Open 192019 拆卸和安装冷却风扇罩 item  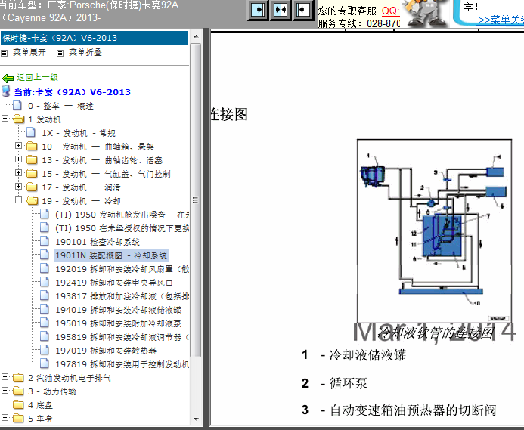tap(122, 269)
